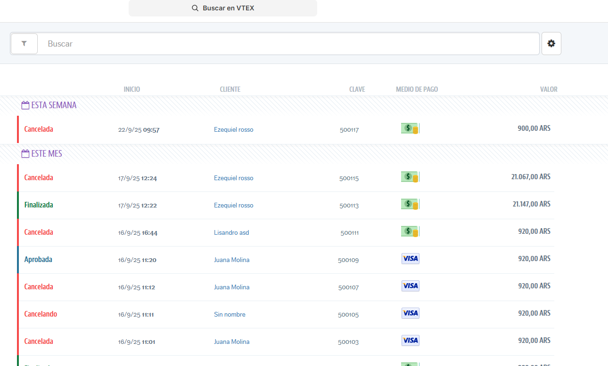
Task: Open the gear settings button
Action: tap(551, 44)
